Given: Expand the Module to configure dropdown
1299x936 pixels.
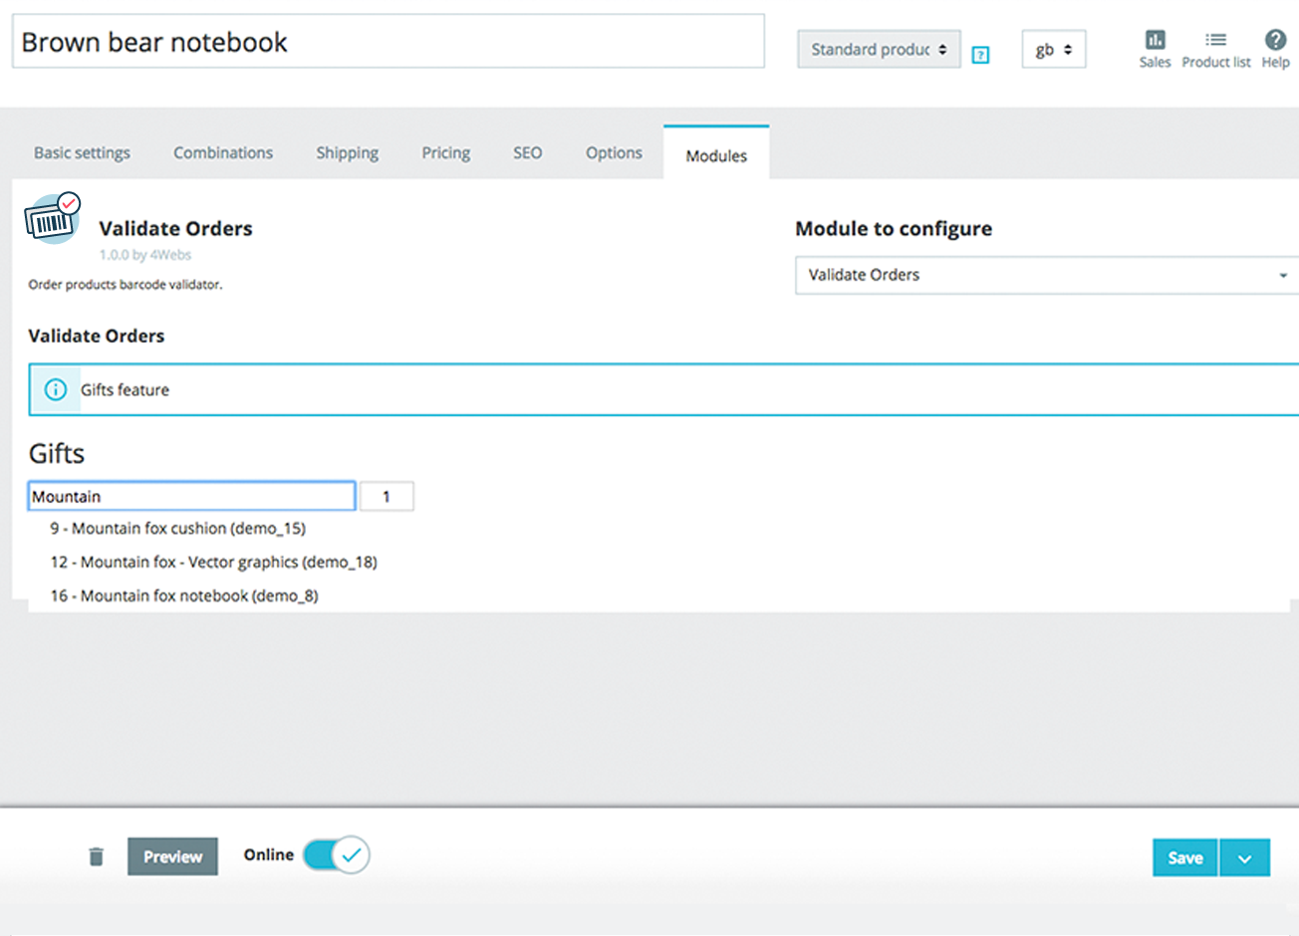Looking at the screenshot, I should click(1047, 275).
